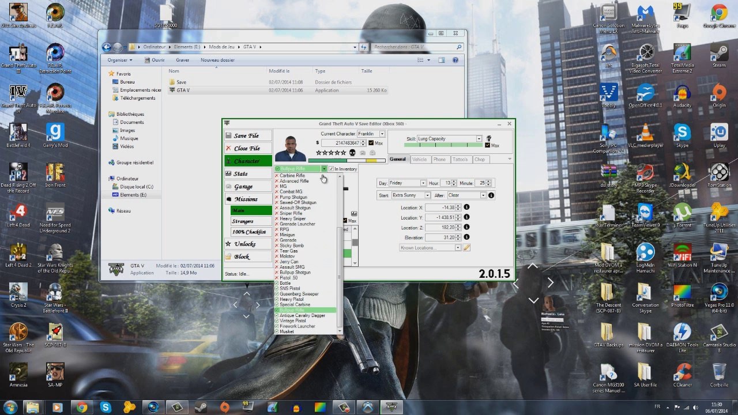Viewport: 738px width, 415px height.
Task: Open the Google Chrome desktop icon
Action: coord(719,16)
